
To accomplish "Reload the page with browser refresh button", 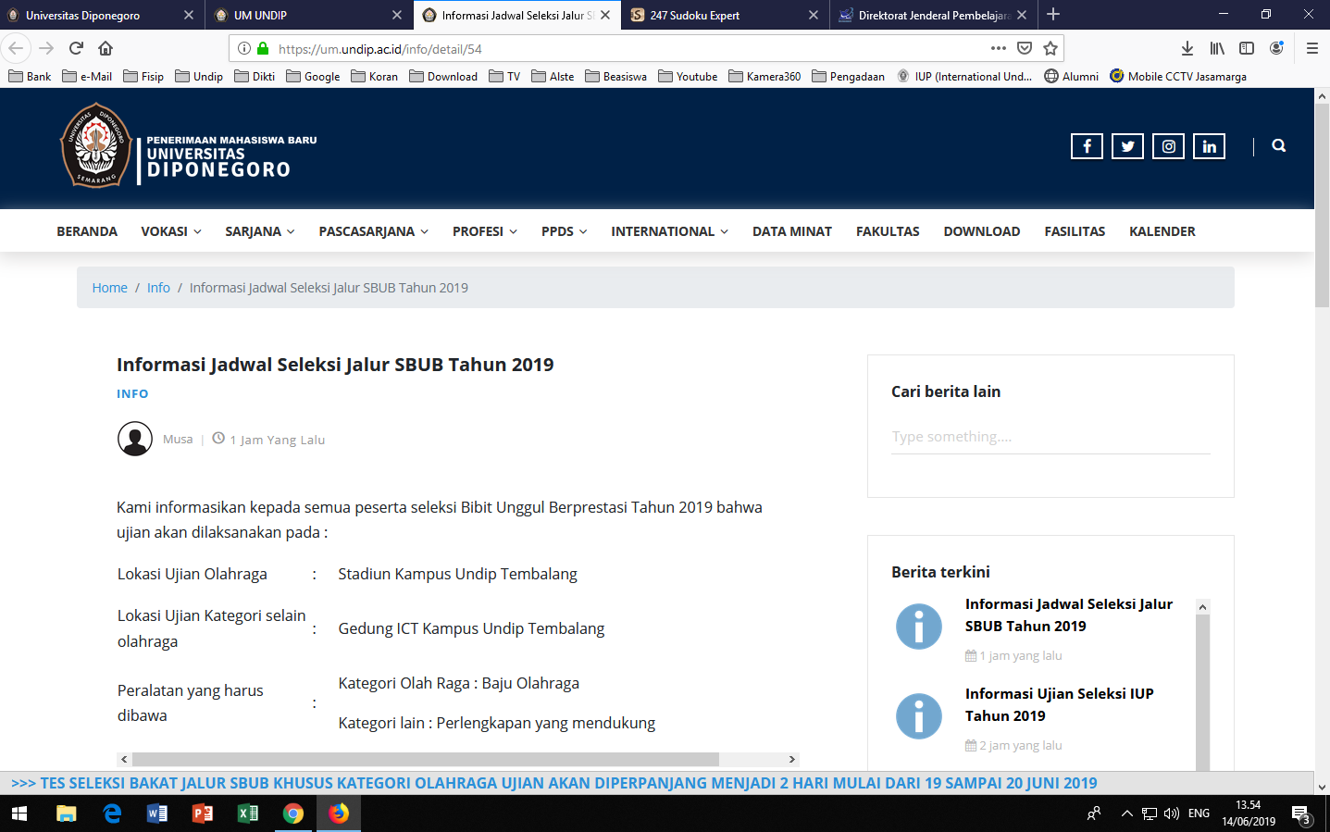I will (x=76, y=48).
